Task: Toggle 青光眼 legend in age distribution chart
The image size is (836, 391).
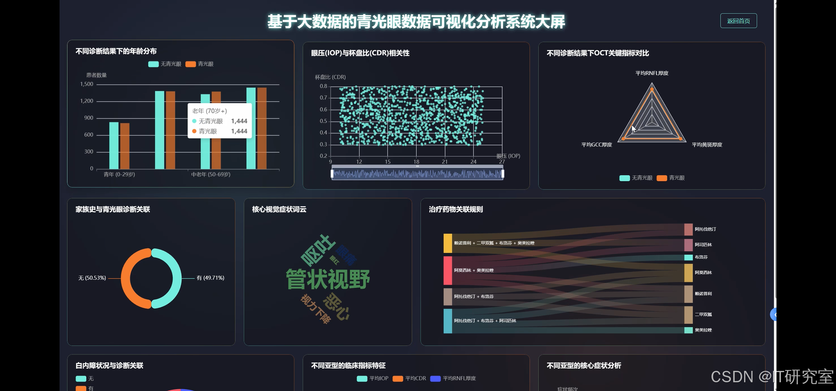Action: coord(200,64)
